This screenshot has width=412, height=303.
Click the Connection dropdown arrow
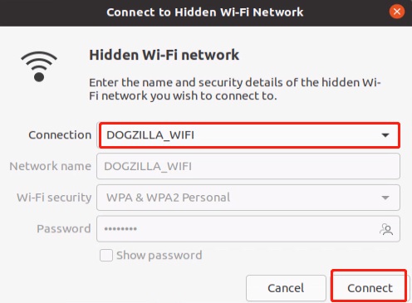pyautogui.click(x=385, y=135)
